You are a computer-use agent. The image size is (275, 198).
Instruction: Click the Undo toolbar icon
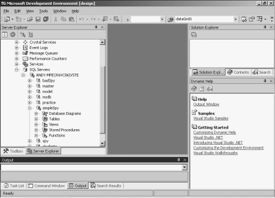(82, 19)
